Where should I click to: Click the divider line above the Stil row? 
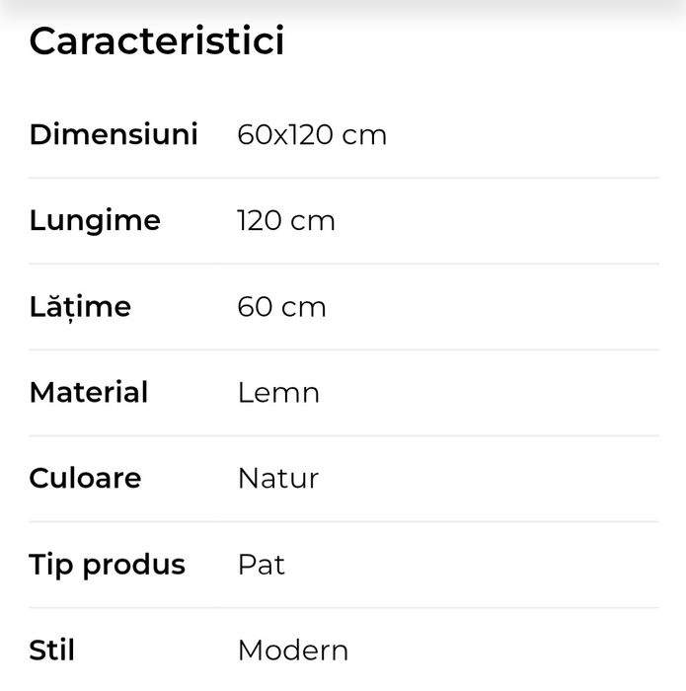point(343,607)
